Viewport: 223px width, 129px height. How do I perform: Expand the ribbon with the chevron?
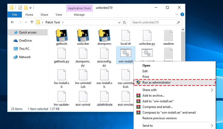[x=177, y=14]
